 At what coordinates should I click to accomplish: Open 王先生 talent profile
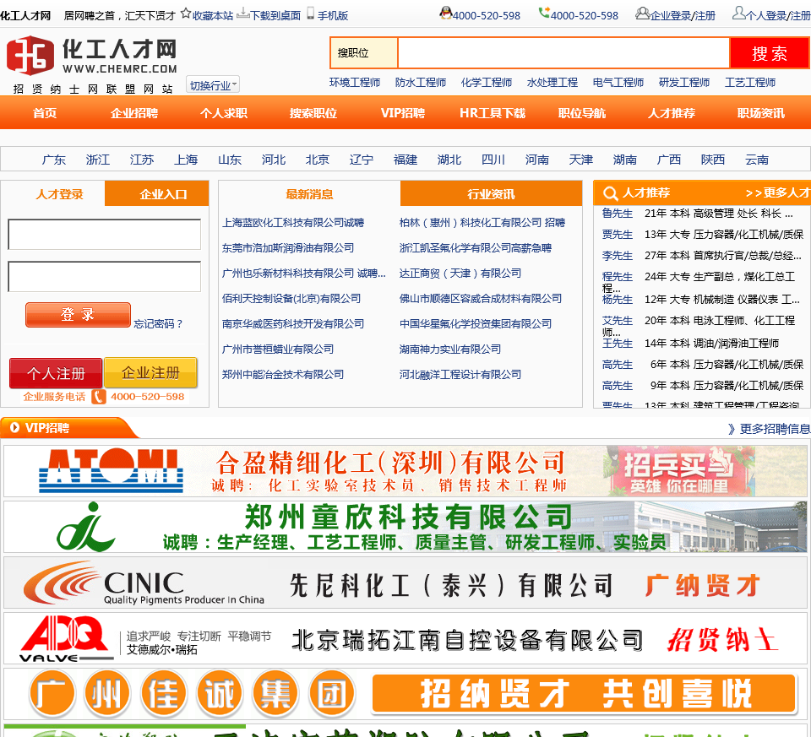pyautogui.click(x=617, y=344)
